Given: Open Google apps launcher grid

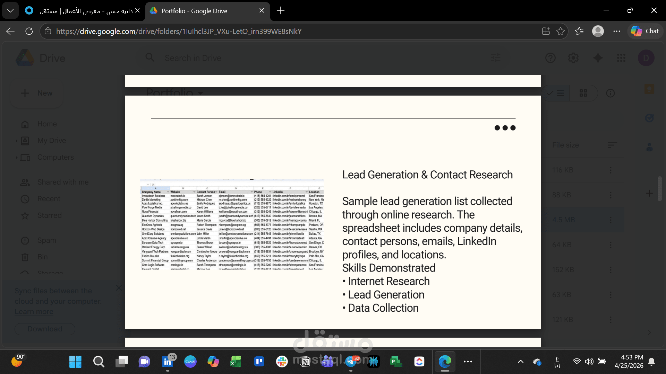Looking at the screenshot, I should tap(621, 58).
